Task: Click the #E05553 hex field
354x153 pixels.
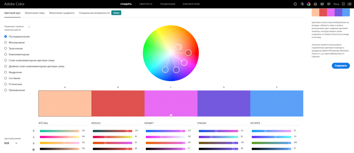Action: click(116, 123)
